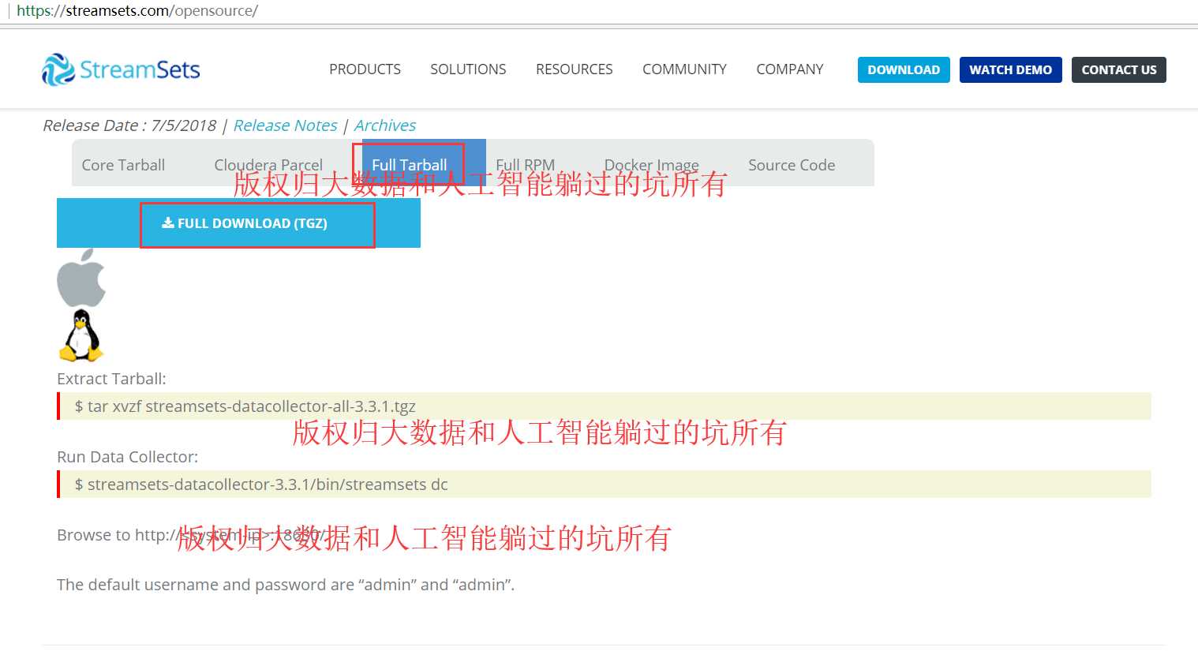Open the COMMUNITY menu
Image resolution: width=1198 pixels, height=651 pixels.
click(684, 69)
